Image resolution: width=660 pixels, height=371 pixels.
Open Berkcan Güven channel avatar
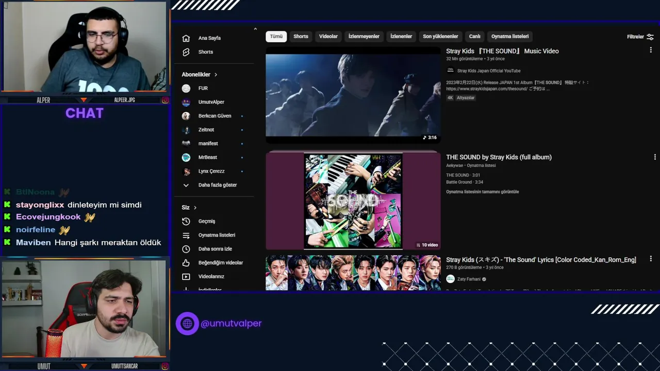tap(186, 116)
